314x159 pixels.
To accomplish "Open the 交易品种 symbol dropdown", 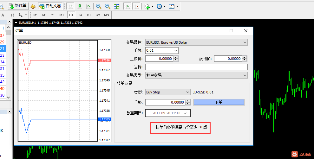I will coord(196,42).
